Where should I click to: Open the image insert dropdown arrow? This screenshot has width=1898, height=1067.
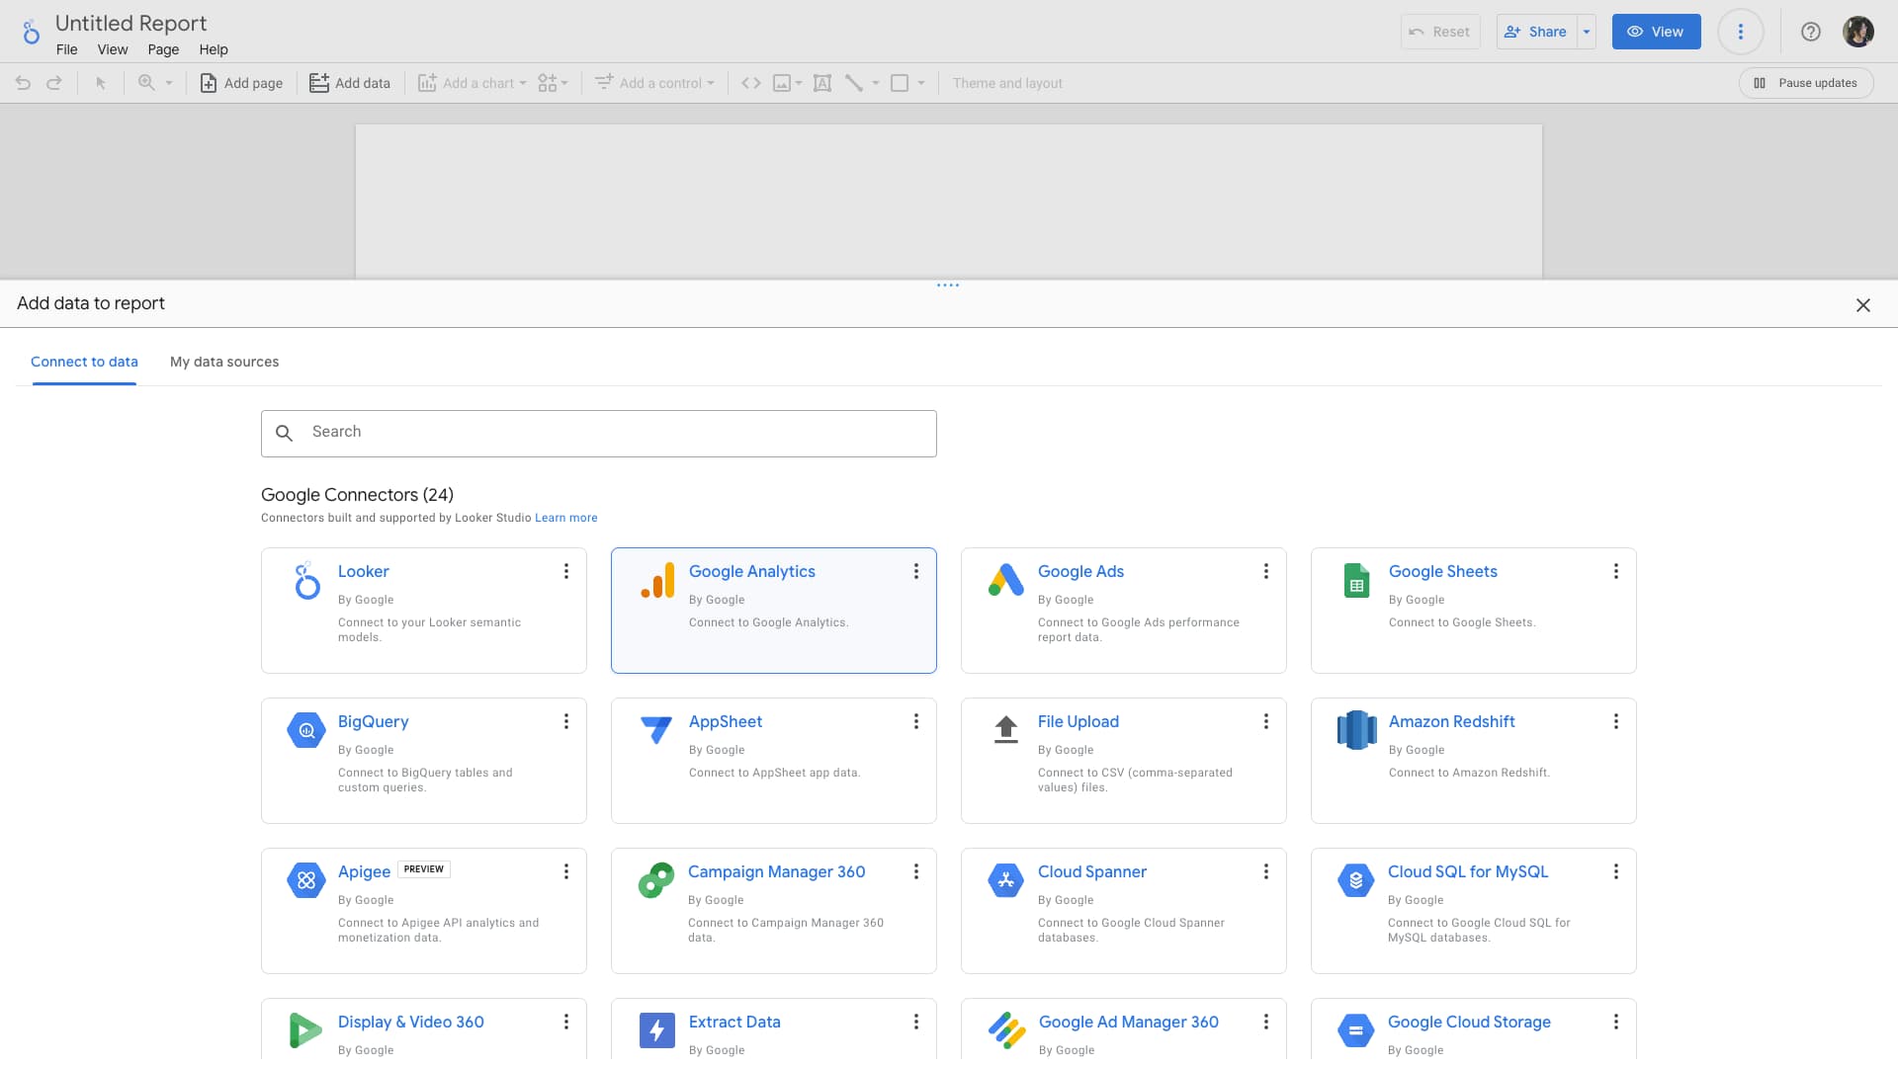pos(799,83)
